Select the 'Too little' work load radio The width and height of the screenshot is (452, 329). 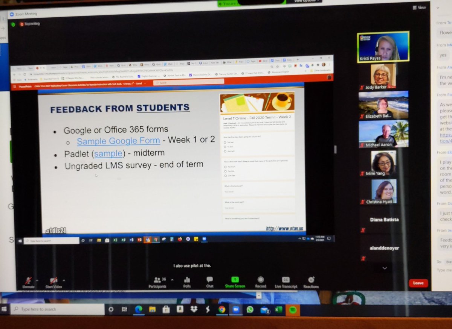[x=225, y=171]
